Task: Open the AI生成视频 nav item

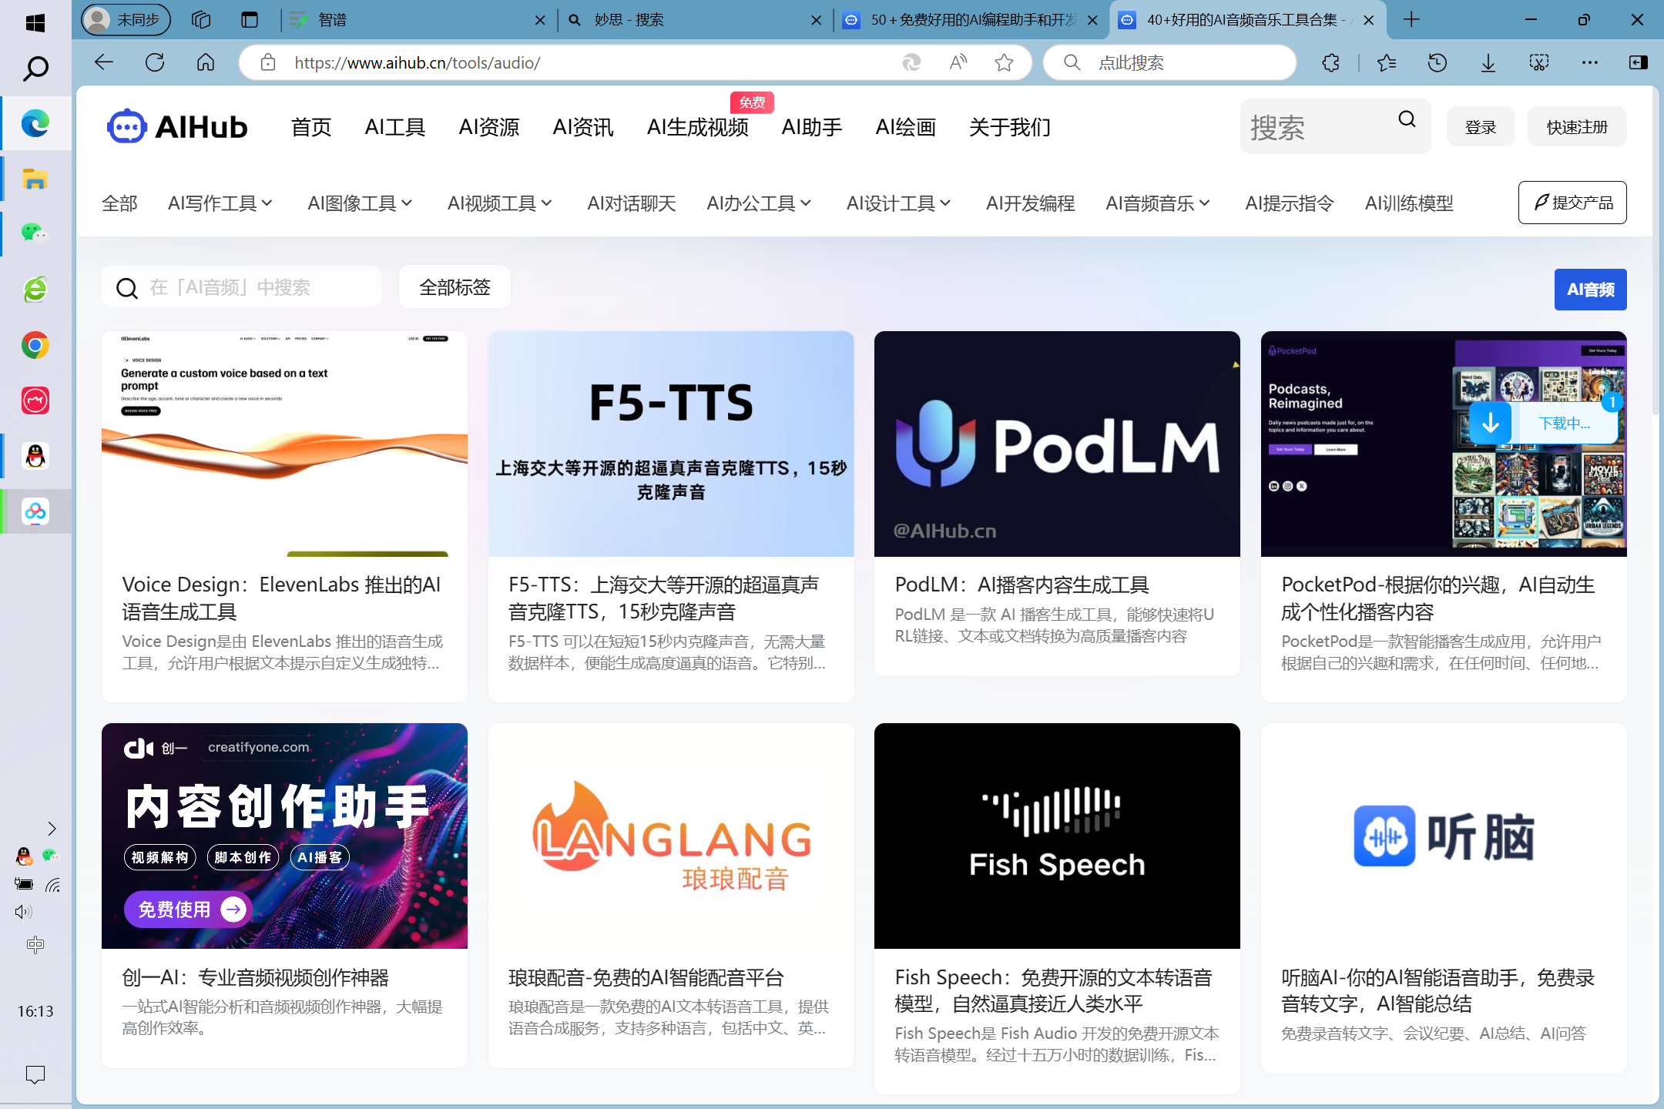Action: tap(698, 127)
